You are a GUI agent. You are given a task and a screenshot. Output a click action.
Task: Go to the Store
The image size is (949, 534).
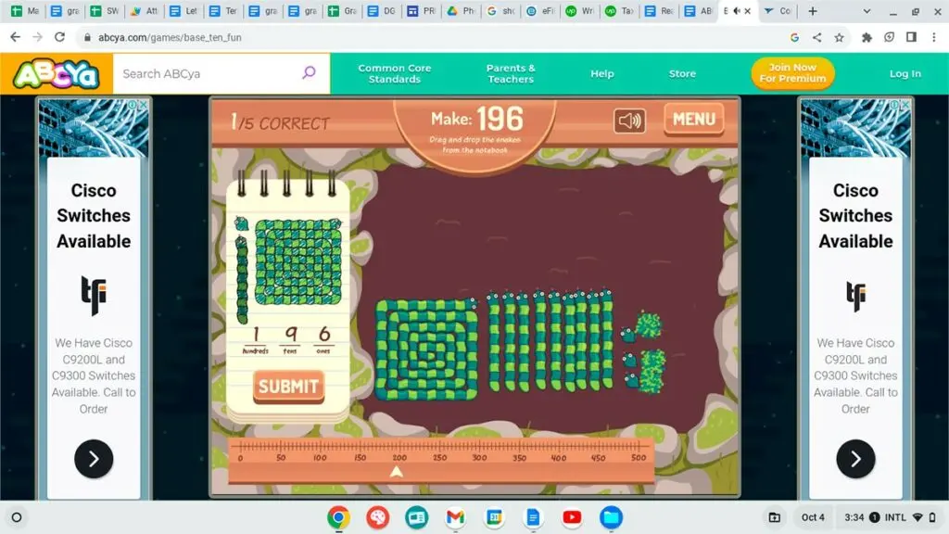coord(682,73)
